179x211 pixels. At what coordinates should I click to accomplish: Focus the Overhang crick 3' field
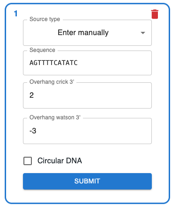pyautogui.click(x=87, y=95)
